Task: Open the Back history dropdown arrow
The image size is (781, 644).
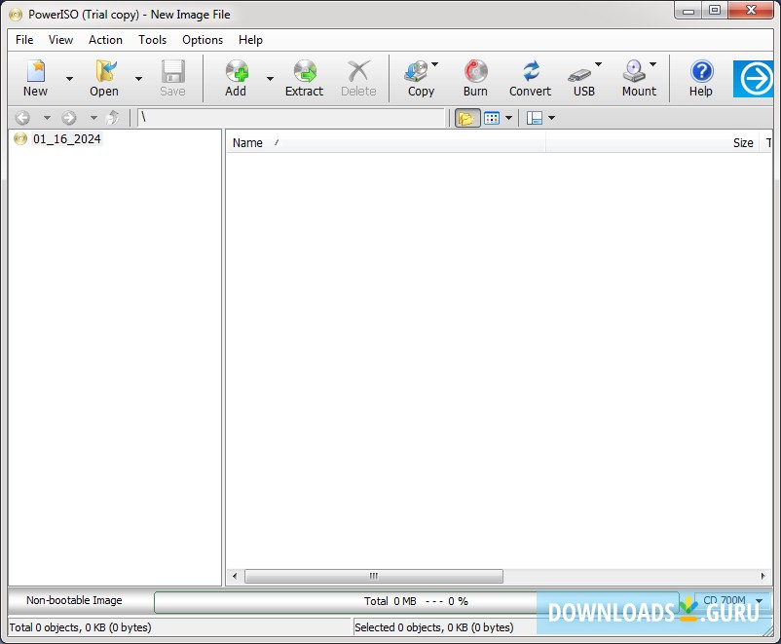Action: pyautogui.click(x=47, y=118)
